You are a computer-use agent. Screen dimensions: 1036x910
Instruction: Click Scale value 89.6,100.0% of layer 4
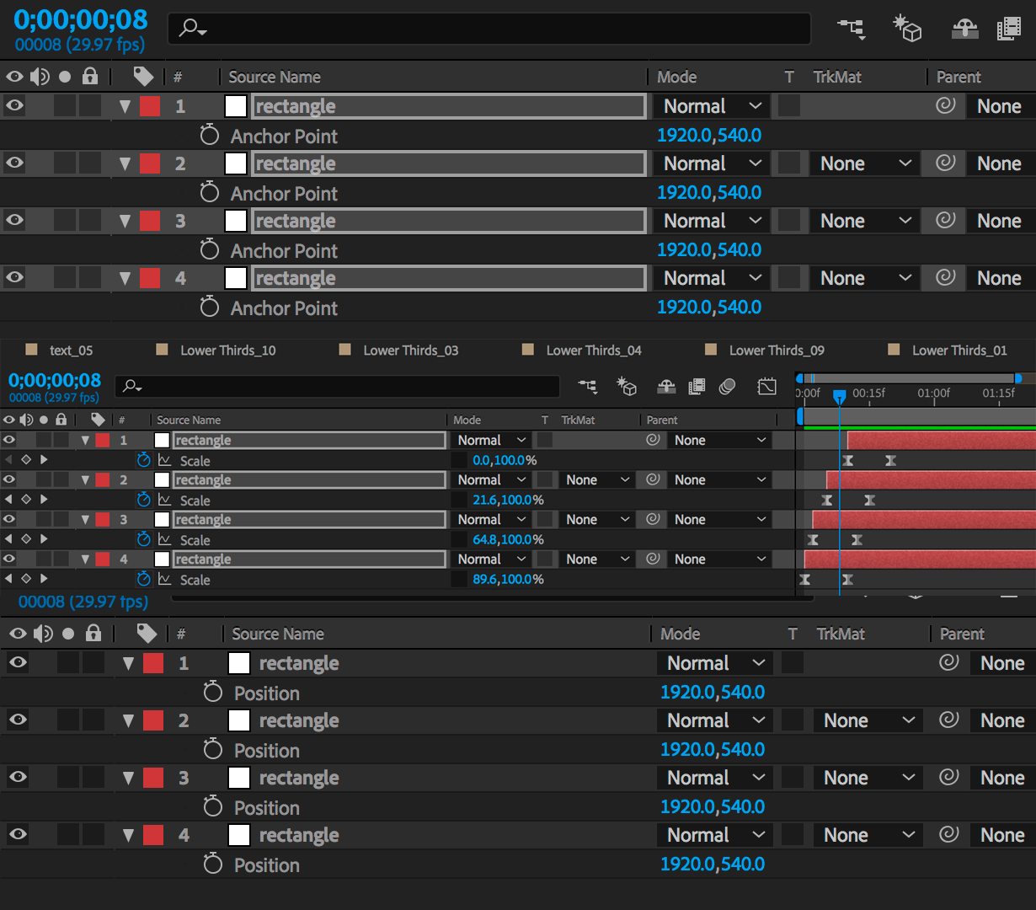[508, 579]
